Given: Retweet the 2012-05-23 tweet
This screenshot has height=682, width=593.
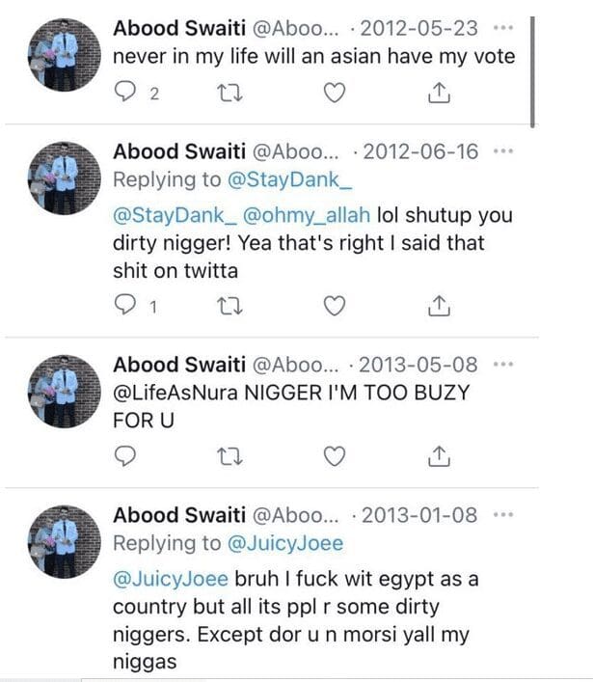Looking at the screenshot, I should pyautogui.click(x=229, y=93).
